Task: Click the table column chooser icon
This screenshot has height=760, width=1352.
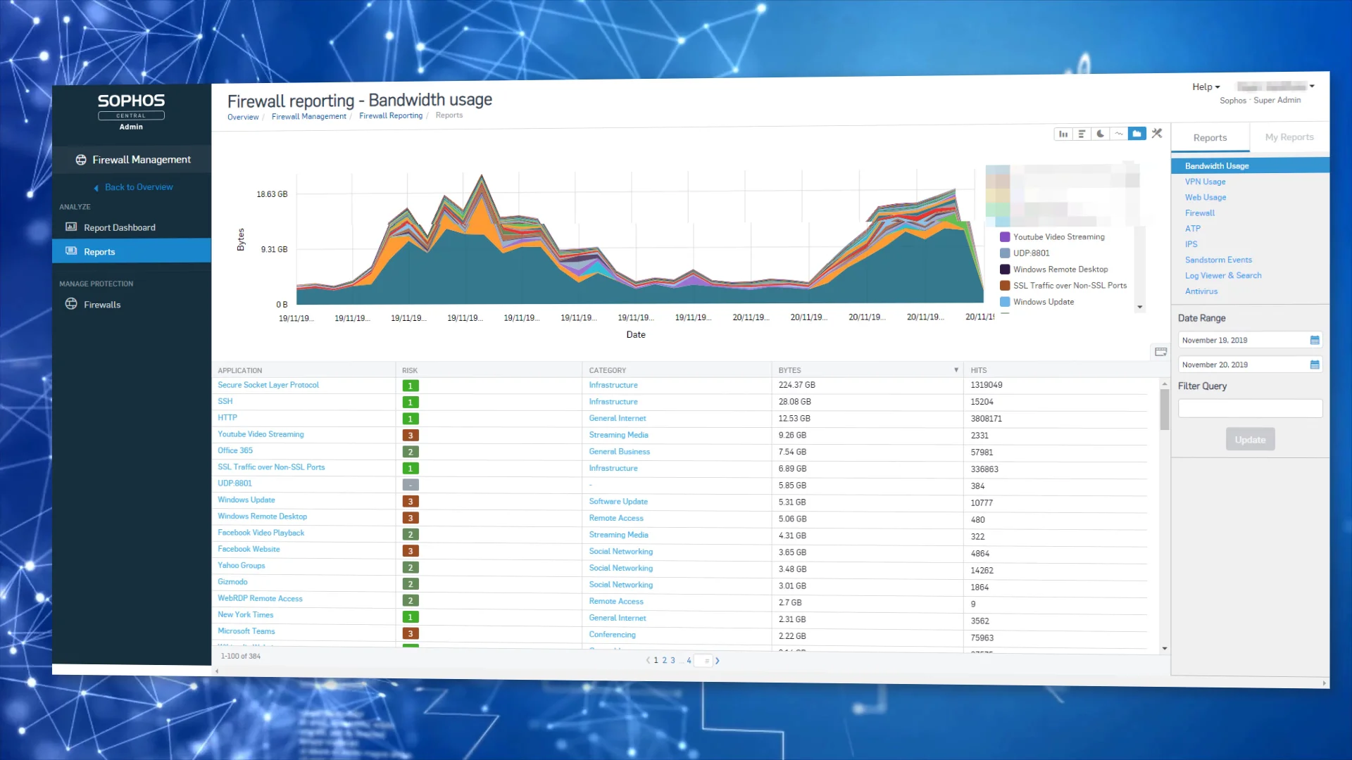Action: (x=1160, y=352)
